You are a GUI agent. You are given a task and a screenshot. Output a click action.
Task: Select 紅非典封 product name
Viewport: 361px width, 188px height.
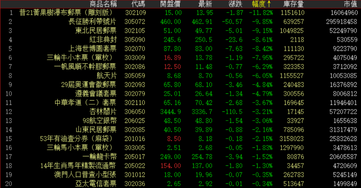[x=103, y=40]
